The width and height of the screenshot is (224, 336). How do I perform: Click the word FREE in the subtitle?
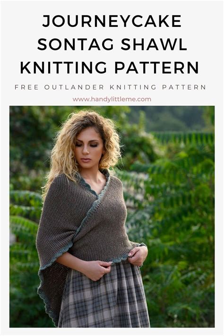(26, 87)
